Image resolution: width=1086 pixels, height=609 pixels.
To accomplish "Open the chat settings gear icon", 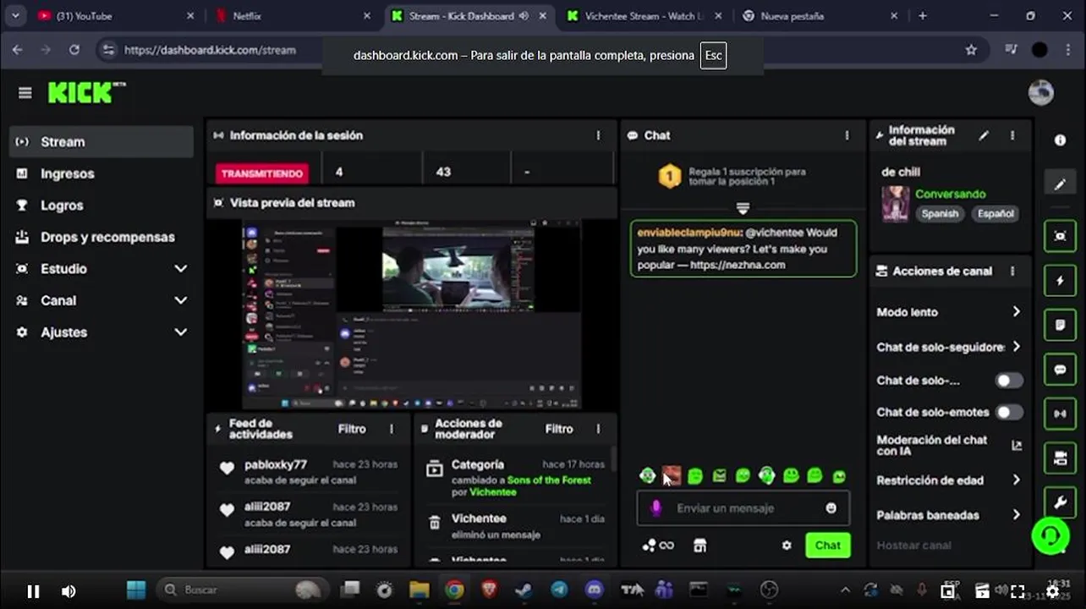I will click(787, 546).
